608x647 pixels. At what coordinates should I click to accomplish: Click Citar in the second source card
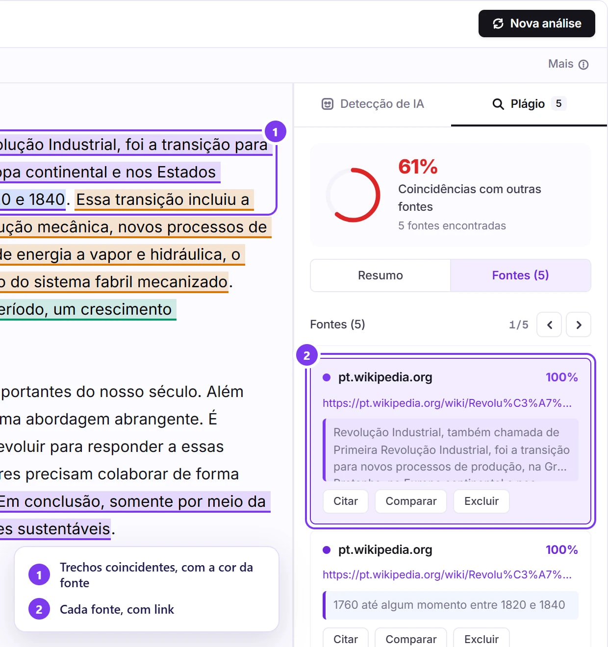(346, 639)
